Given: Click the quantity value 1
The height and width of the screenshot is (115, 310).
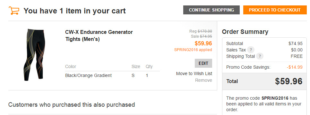Looking at the screenshot, I should 147,75.
